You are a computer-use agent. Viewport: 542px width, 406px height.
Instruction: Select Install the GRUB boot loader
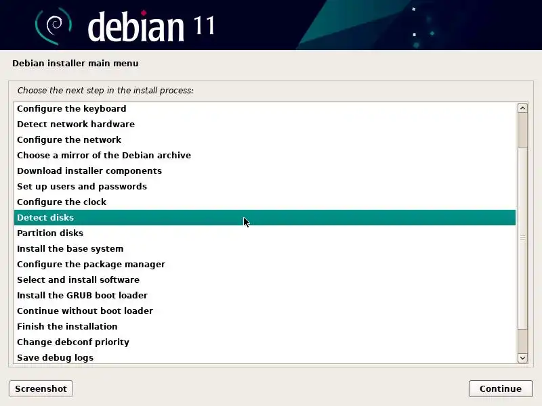click(x=265, y=295)
